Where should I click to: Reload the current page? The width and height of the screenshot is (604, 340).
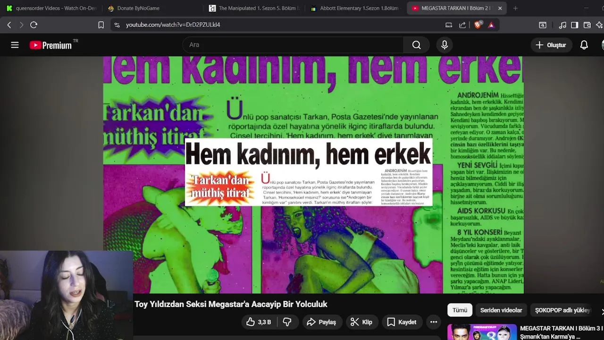[34, 25]
